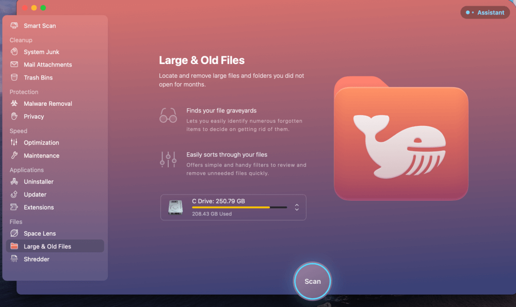Open Trash Bins via its icon

[14, 78]
